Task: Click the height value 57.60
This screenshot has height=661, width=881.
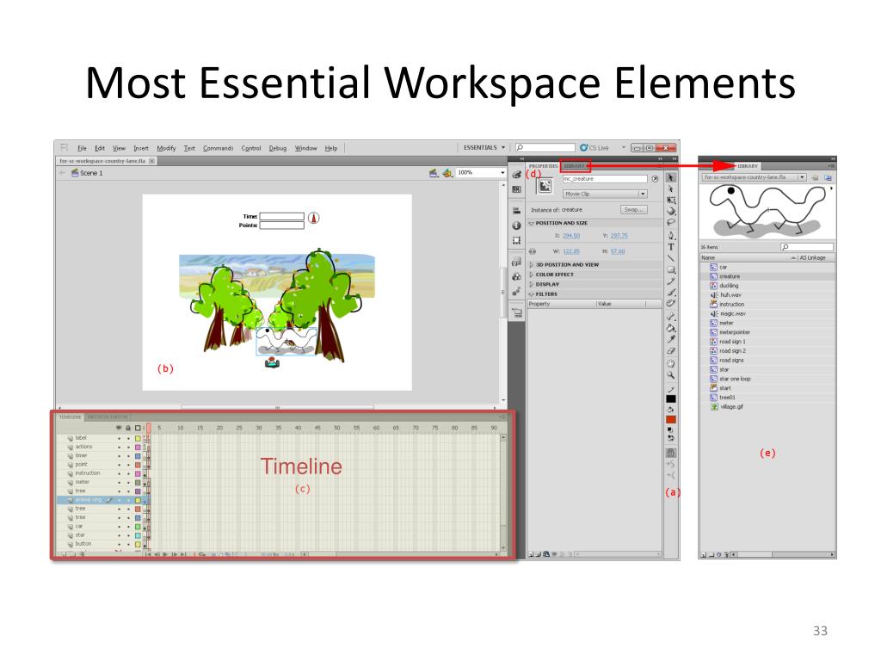Action: (x=618, y=252)
